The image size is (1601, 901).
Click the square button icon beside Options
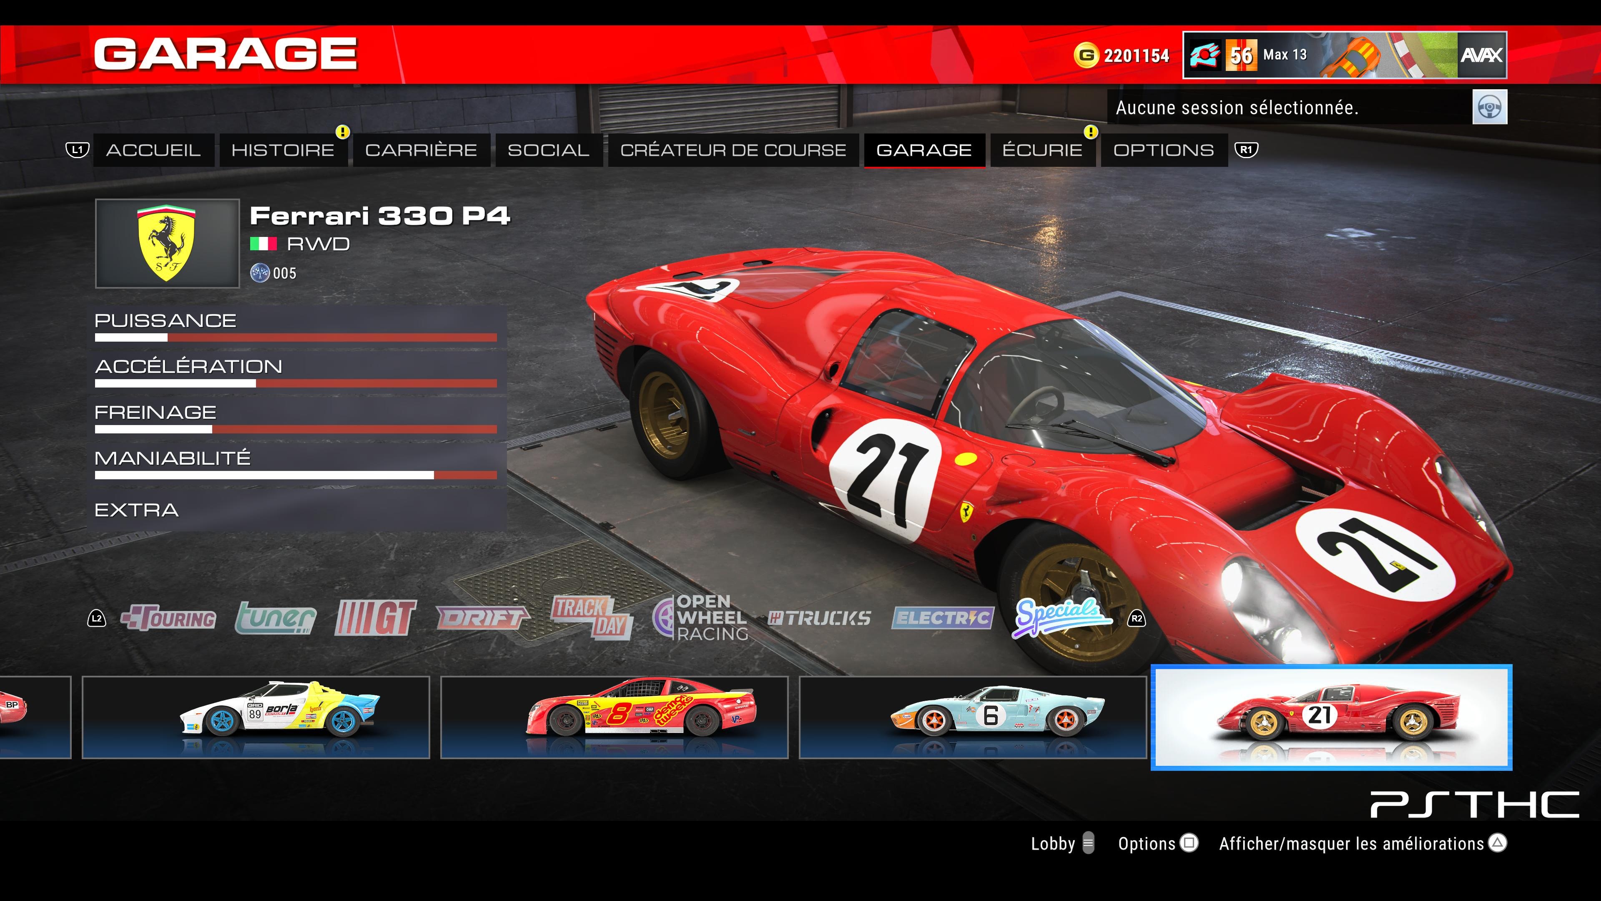click(x=1189, y=843)
